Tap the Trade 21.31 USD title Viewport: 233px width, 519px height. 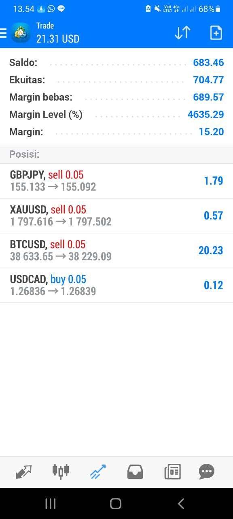(x=57, y=33)
